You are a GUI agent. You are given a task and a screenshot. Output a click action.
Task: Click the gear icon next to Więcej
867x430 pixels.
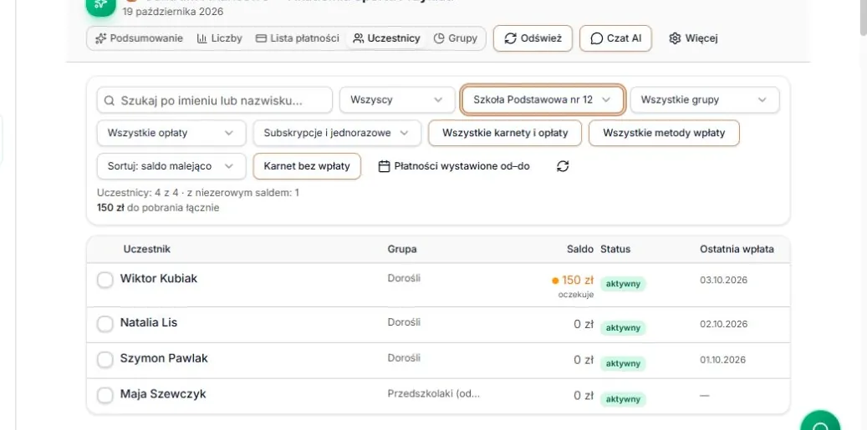(x=675, y=38)
